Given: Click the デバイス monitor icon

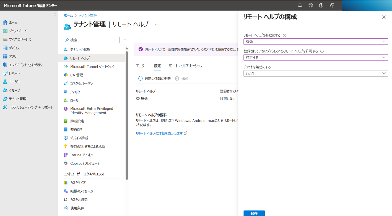Looking at the screenshot, I should pos(5,48).
